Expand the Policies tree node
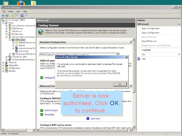 [x=13, y=46]
